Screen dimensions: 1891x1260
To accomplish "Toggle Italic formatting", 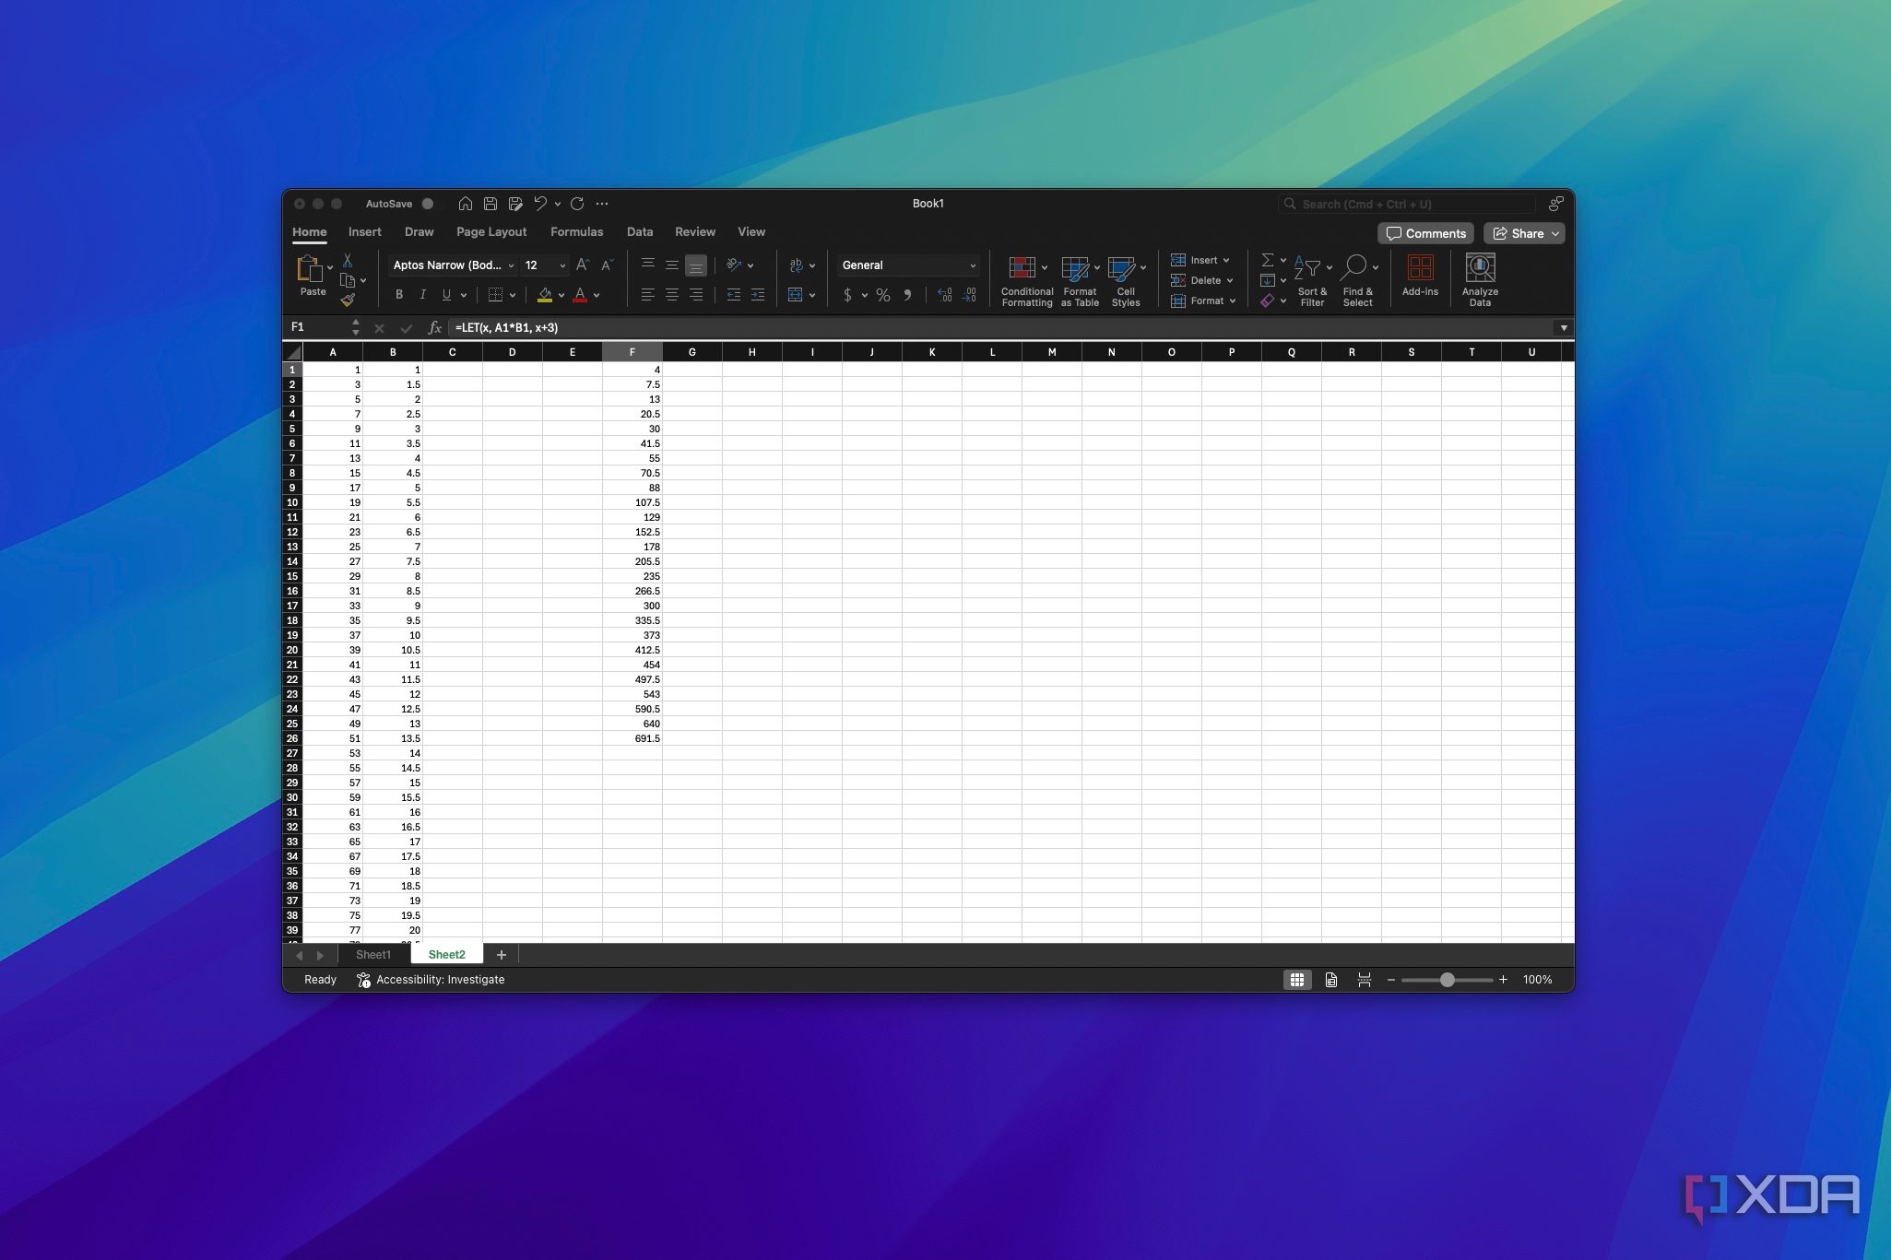I will coord(422,295).
